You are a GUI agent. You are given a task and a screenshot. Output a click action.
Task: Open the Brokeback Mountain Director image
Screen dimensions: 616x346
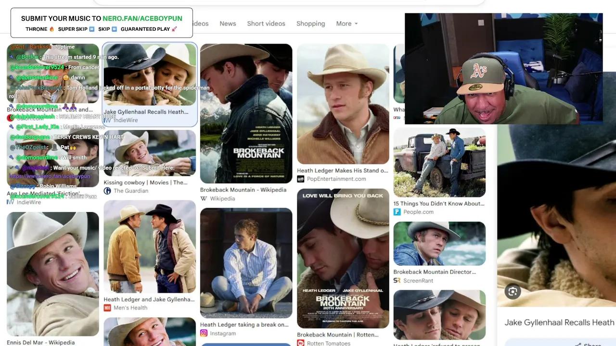pos(439,243)
